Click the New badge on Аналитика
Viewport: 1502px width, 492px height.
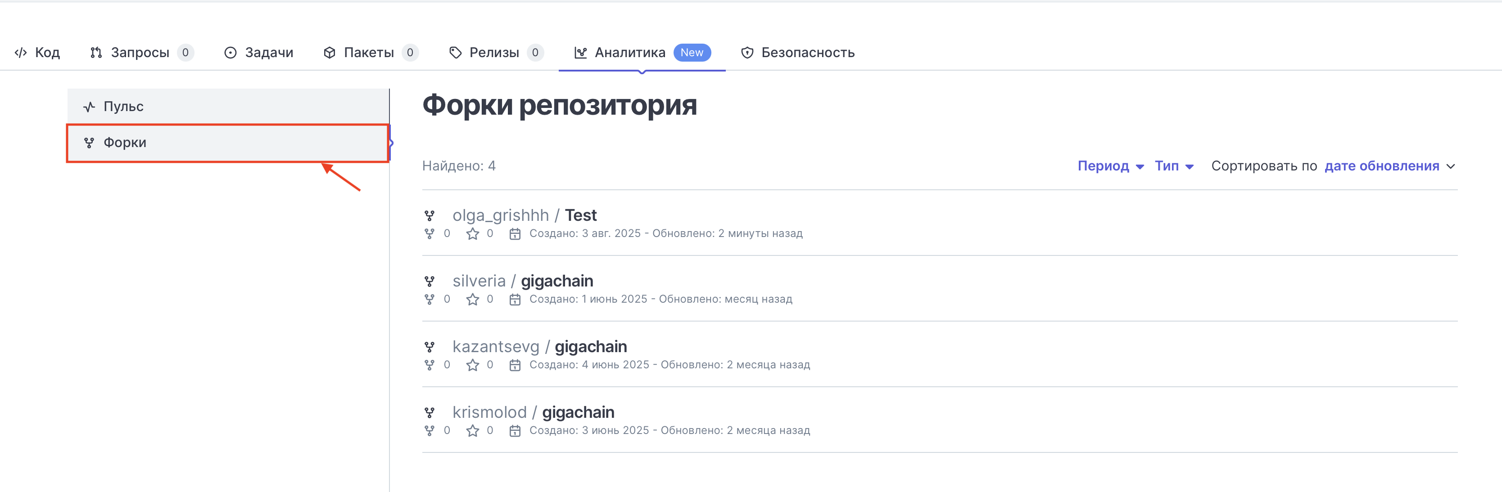coord(692,53)
